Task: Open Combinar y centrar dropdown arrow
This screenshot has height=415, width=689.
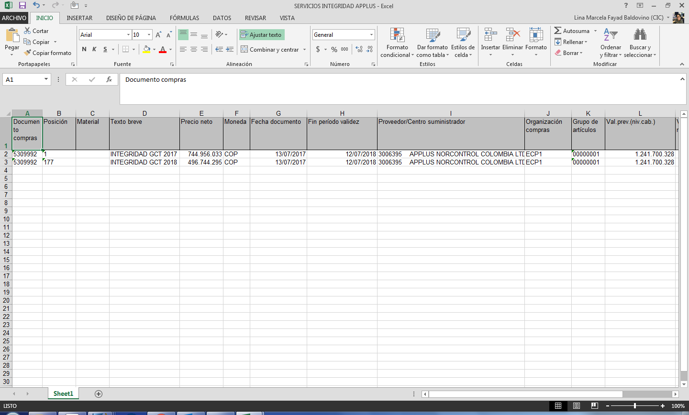Action: pyautogui.click(x=304, y=49)
